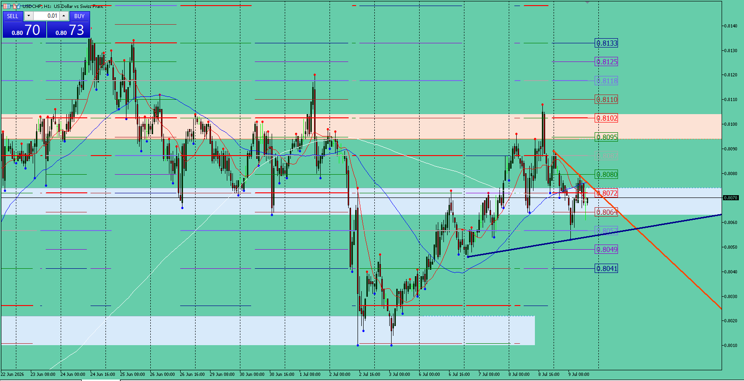Select the 0.8133 price level label
Viewport: 744px width, 381px height.
tap(606, 43)
